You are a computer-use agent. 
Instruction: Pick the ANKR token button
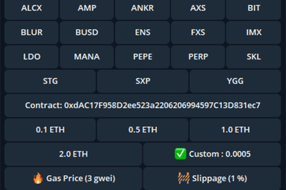point(142,9)
